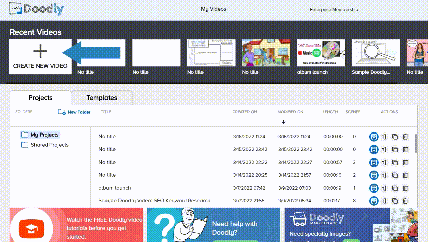Delete the project created 3/15/2022 23:42

405,150
